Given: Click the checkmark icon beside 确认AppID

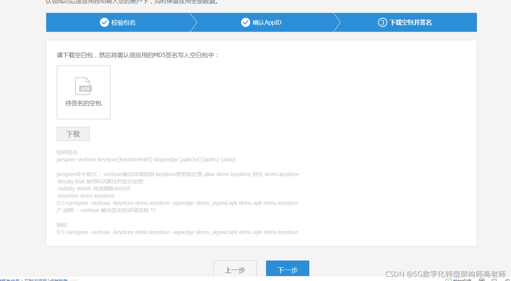Looking at the screenshot, I should [x=246, y=22].
